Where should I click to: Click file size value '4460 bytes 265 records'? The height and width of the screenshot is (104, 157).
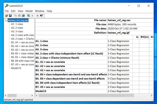point(122,24)
